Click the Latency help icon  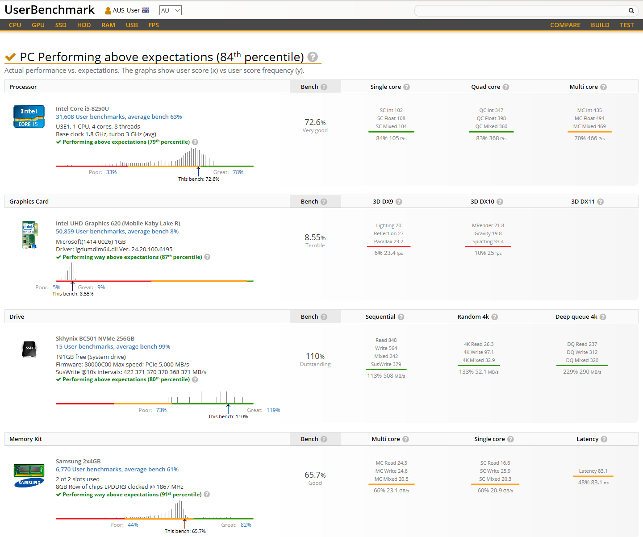(x=604, y=439)
